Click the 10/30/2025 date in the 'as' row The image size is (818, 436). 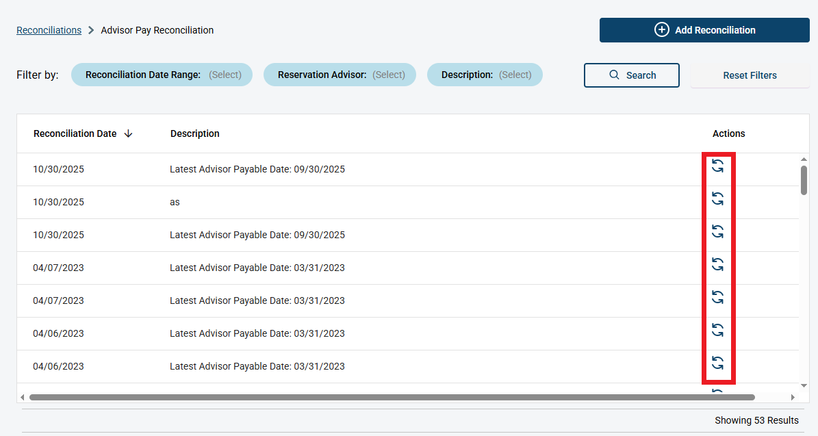58,203
